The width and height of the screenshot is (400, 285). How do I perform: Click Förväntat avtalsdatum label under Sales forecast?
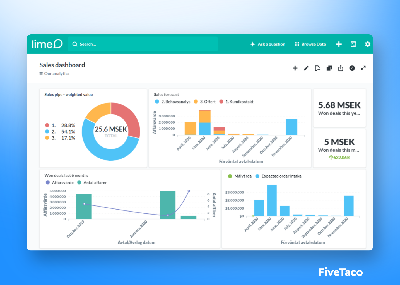tap(241, 161)
